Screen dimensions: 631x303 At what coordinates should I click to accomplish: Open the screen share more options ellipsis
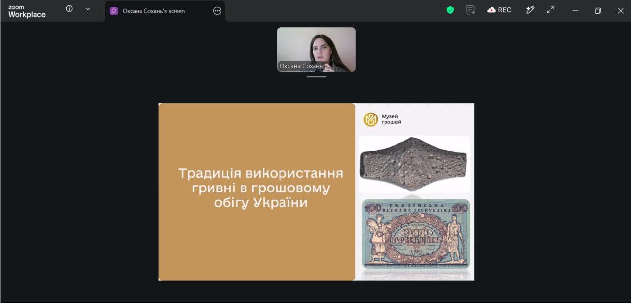tap(217, 11)
